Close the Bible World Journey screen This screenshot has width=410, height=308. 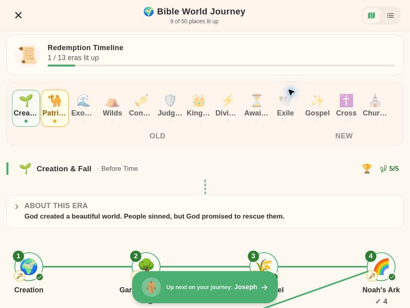pos(18,15)
